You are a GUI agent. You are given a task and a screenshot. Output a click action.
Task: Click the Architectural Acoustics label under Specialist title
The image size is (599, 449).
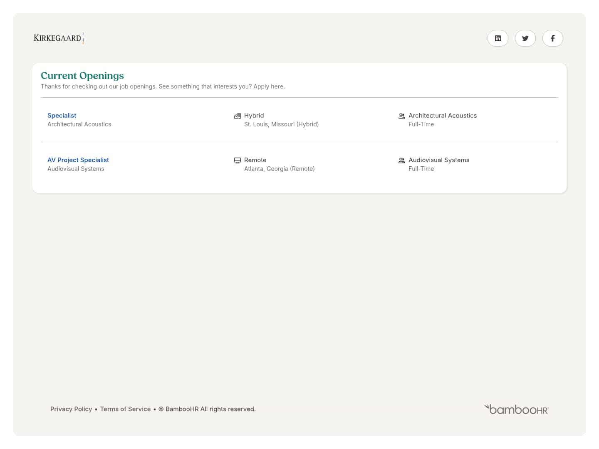(x=79, y=124)
